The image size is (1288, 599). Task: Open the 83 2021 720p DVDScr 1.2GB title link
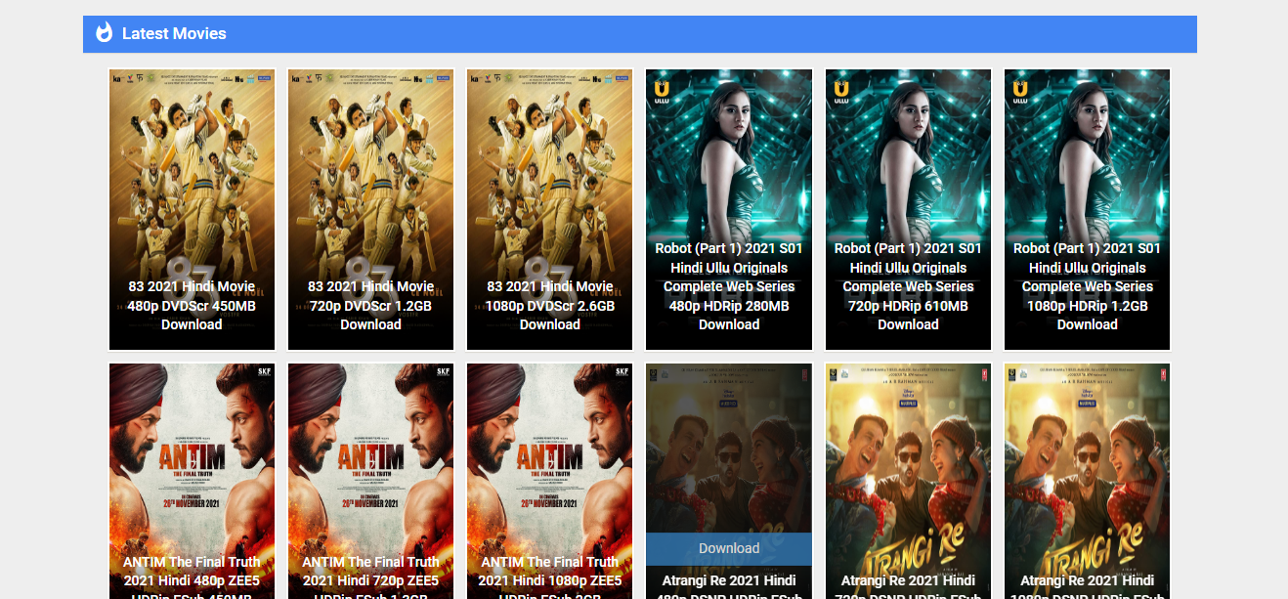[x=370, y=305]
